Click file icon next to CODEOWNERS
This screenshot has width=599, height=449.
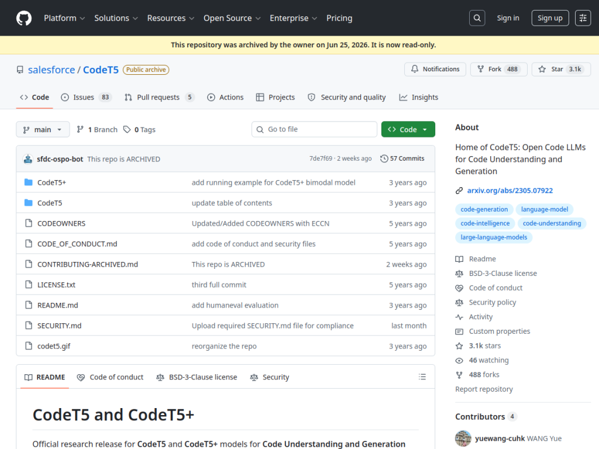point(28,223)
